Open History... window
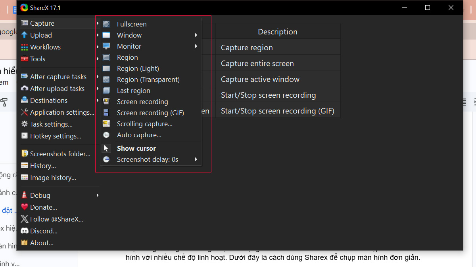 pos(59,166)
